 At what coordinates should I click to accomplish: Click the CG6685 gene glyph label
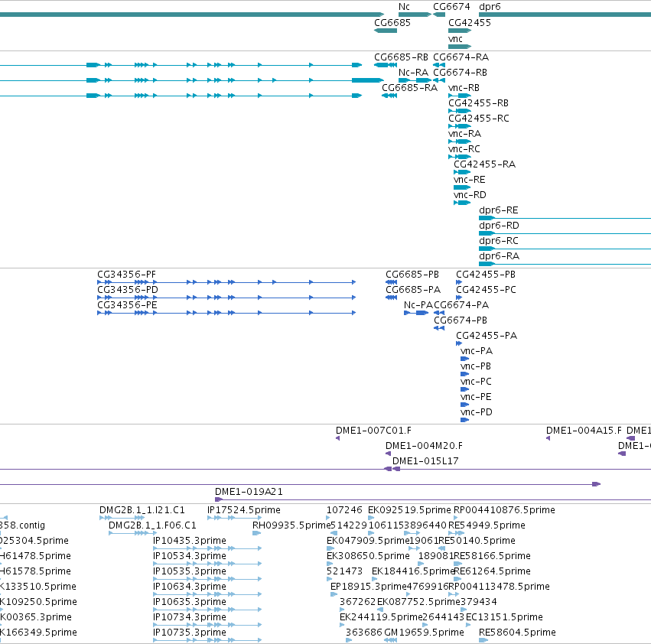coord(392,22)
